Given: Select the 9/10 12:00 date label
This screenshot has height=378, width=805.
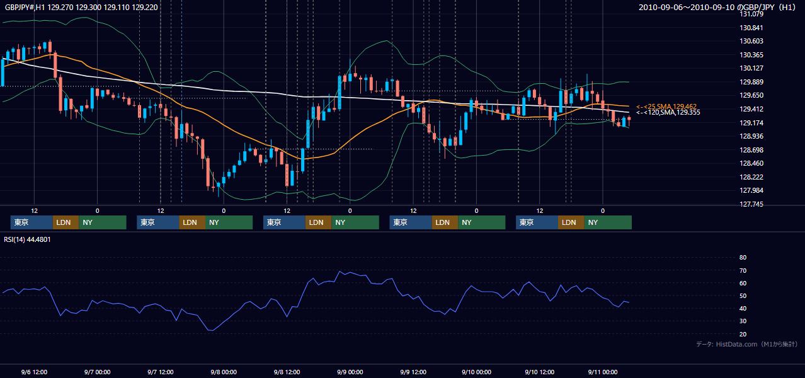Looking at the screenshot, I should coord(539,372).
